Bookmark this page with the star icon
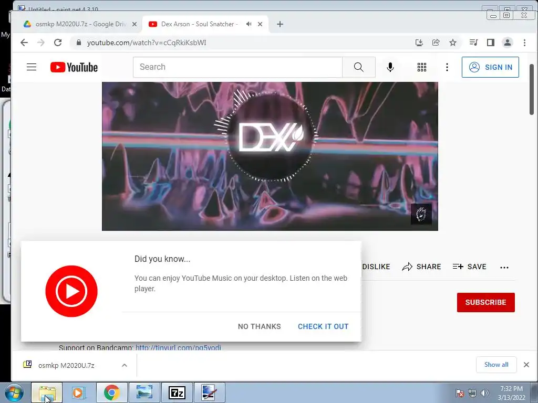538x403 pixels. (x=453, y=43)
